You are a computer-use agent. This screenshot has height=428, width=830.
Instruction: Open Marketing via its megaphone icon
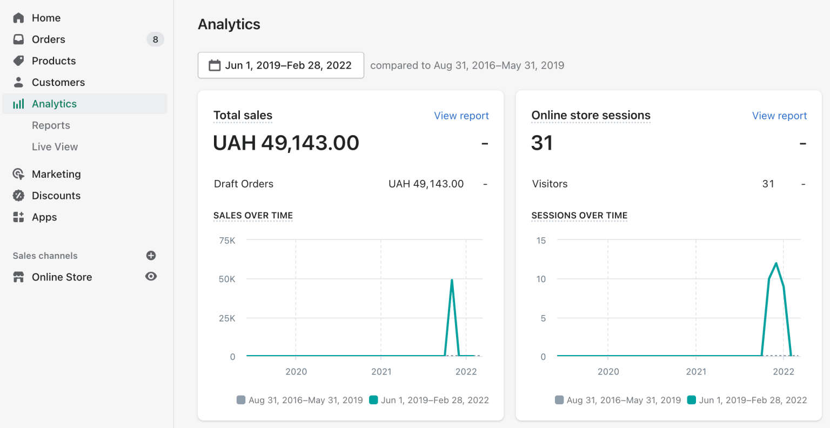[x=18, y=173]
